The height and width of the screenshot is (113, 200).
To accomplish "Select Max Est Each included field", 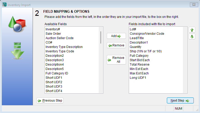I will coord(156,73).
